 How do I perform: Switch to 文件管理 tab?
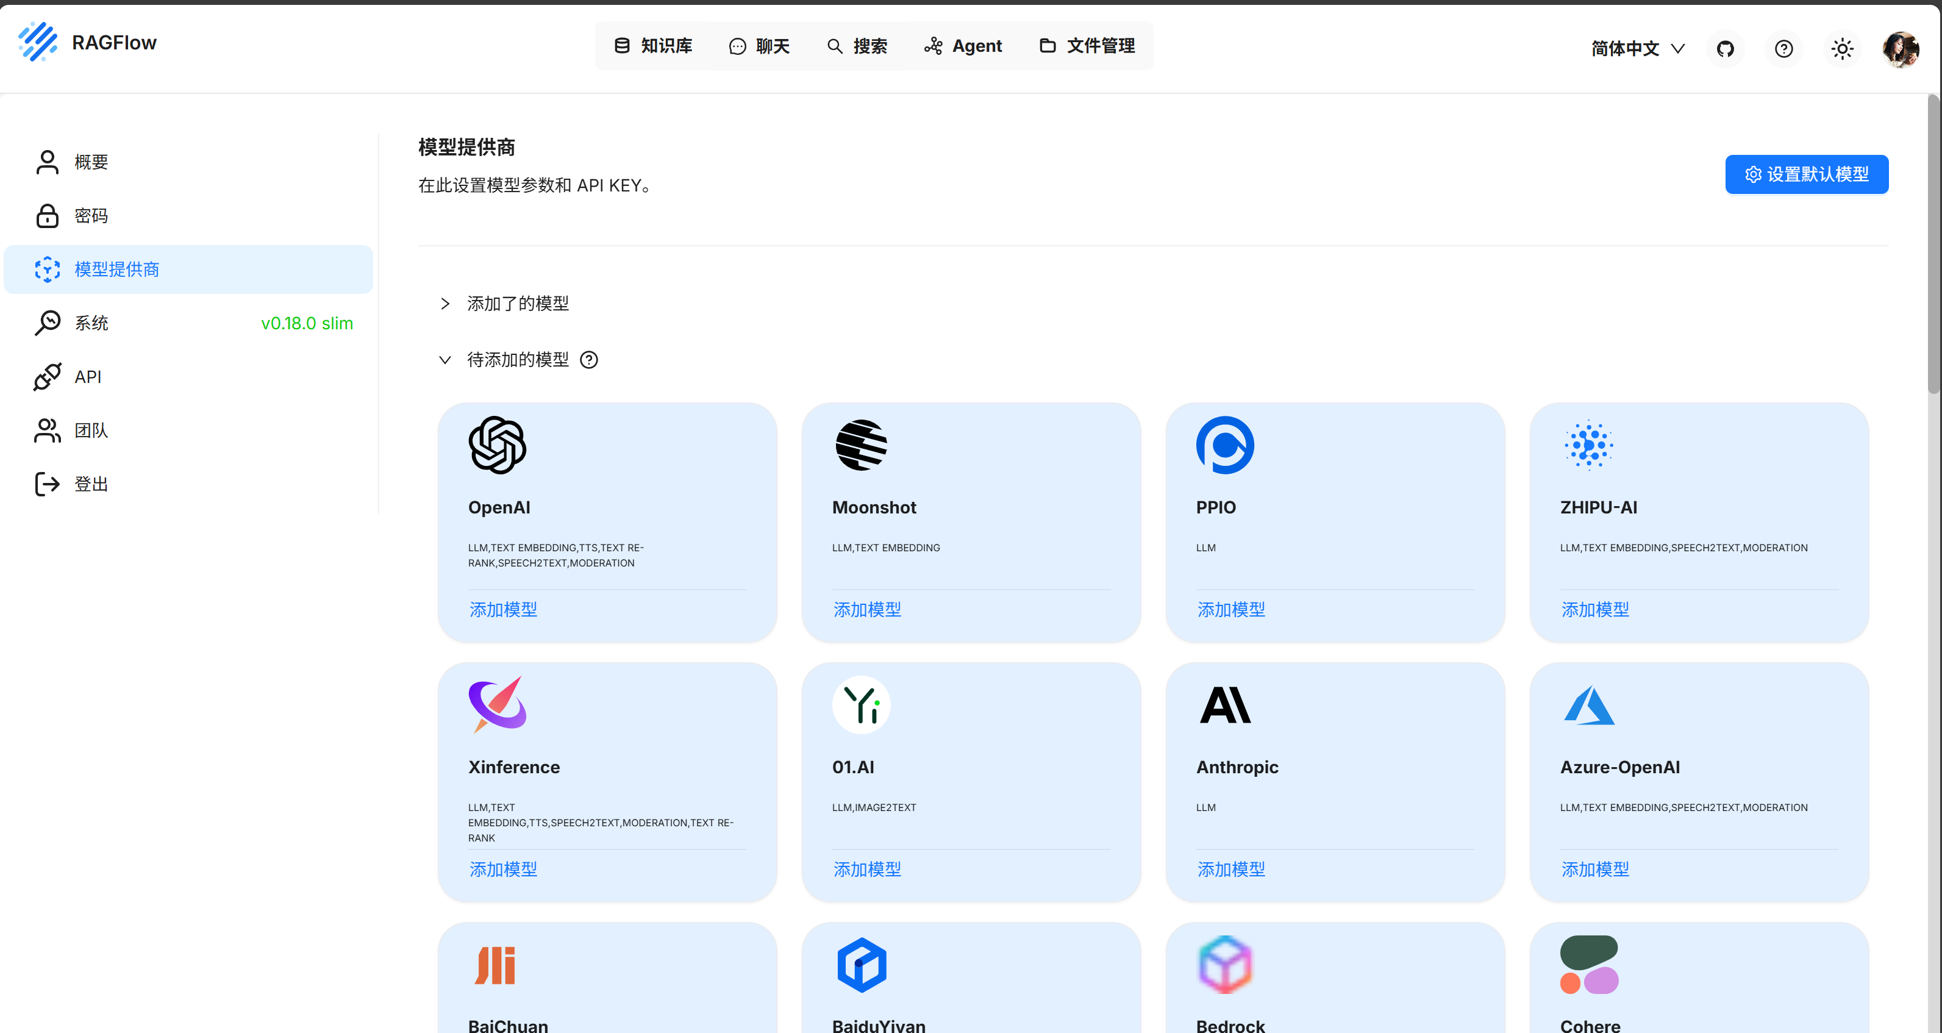tap(1087, 46)
